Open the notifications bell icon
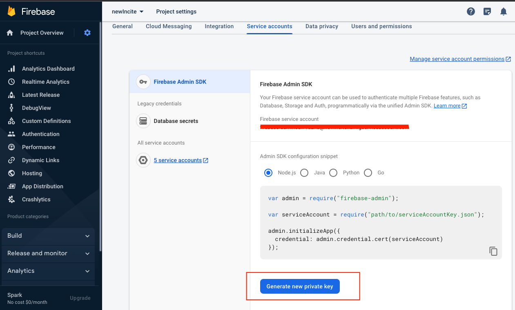This screenshot has width=515, height=310. [504, 11]
